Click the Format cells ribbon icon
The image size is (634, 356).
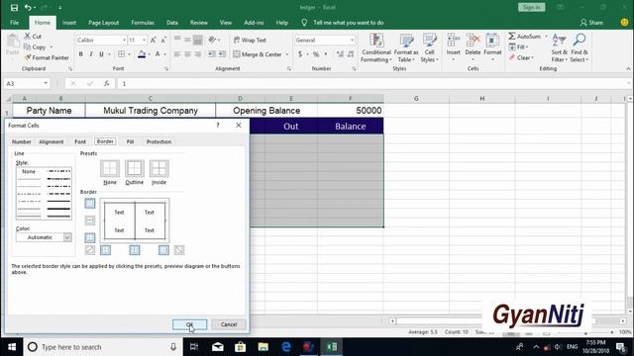[x=492, y=41]
